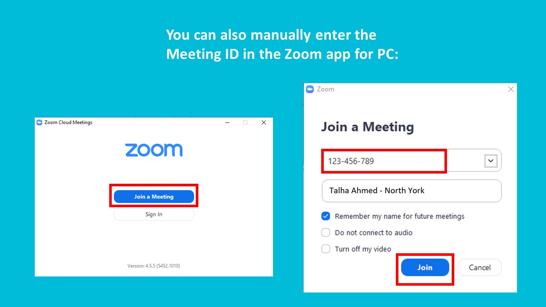Enable Do not connect to audio
Image resolution: width=546 pixels, height=307 pixels.
pos(326,232)
